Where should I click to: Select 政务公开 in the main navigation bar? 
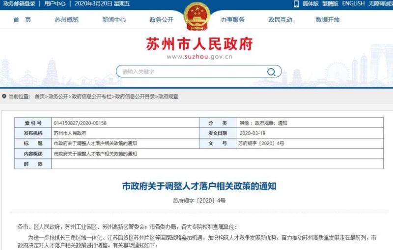(x=161, y=20)
